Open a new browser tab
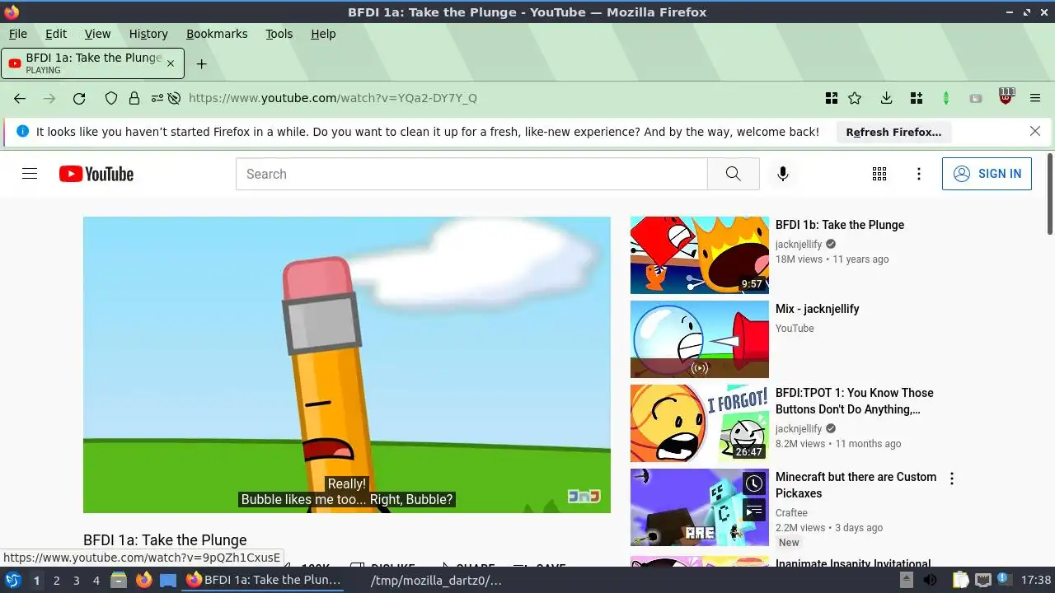Image resolution: width=1055 pixels, height=593 pixels. (201, 63)
